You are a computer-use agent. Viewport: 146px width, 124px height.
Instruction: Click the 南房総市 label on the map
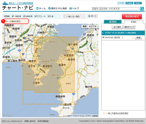click(60, 97)
